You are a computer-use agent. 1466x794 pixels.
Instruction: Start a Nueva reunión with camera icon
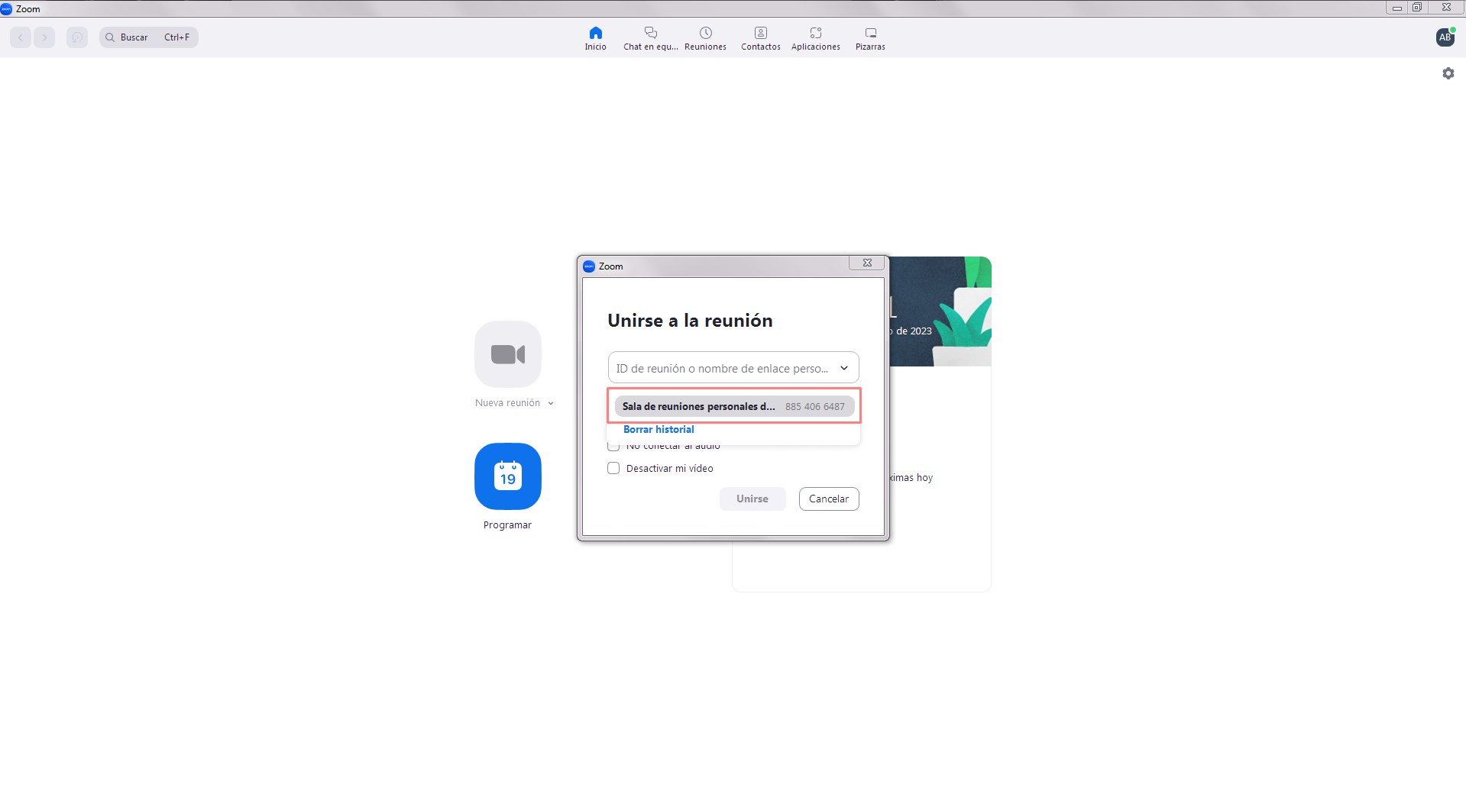[x=508, y=354]
